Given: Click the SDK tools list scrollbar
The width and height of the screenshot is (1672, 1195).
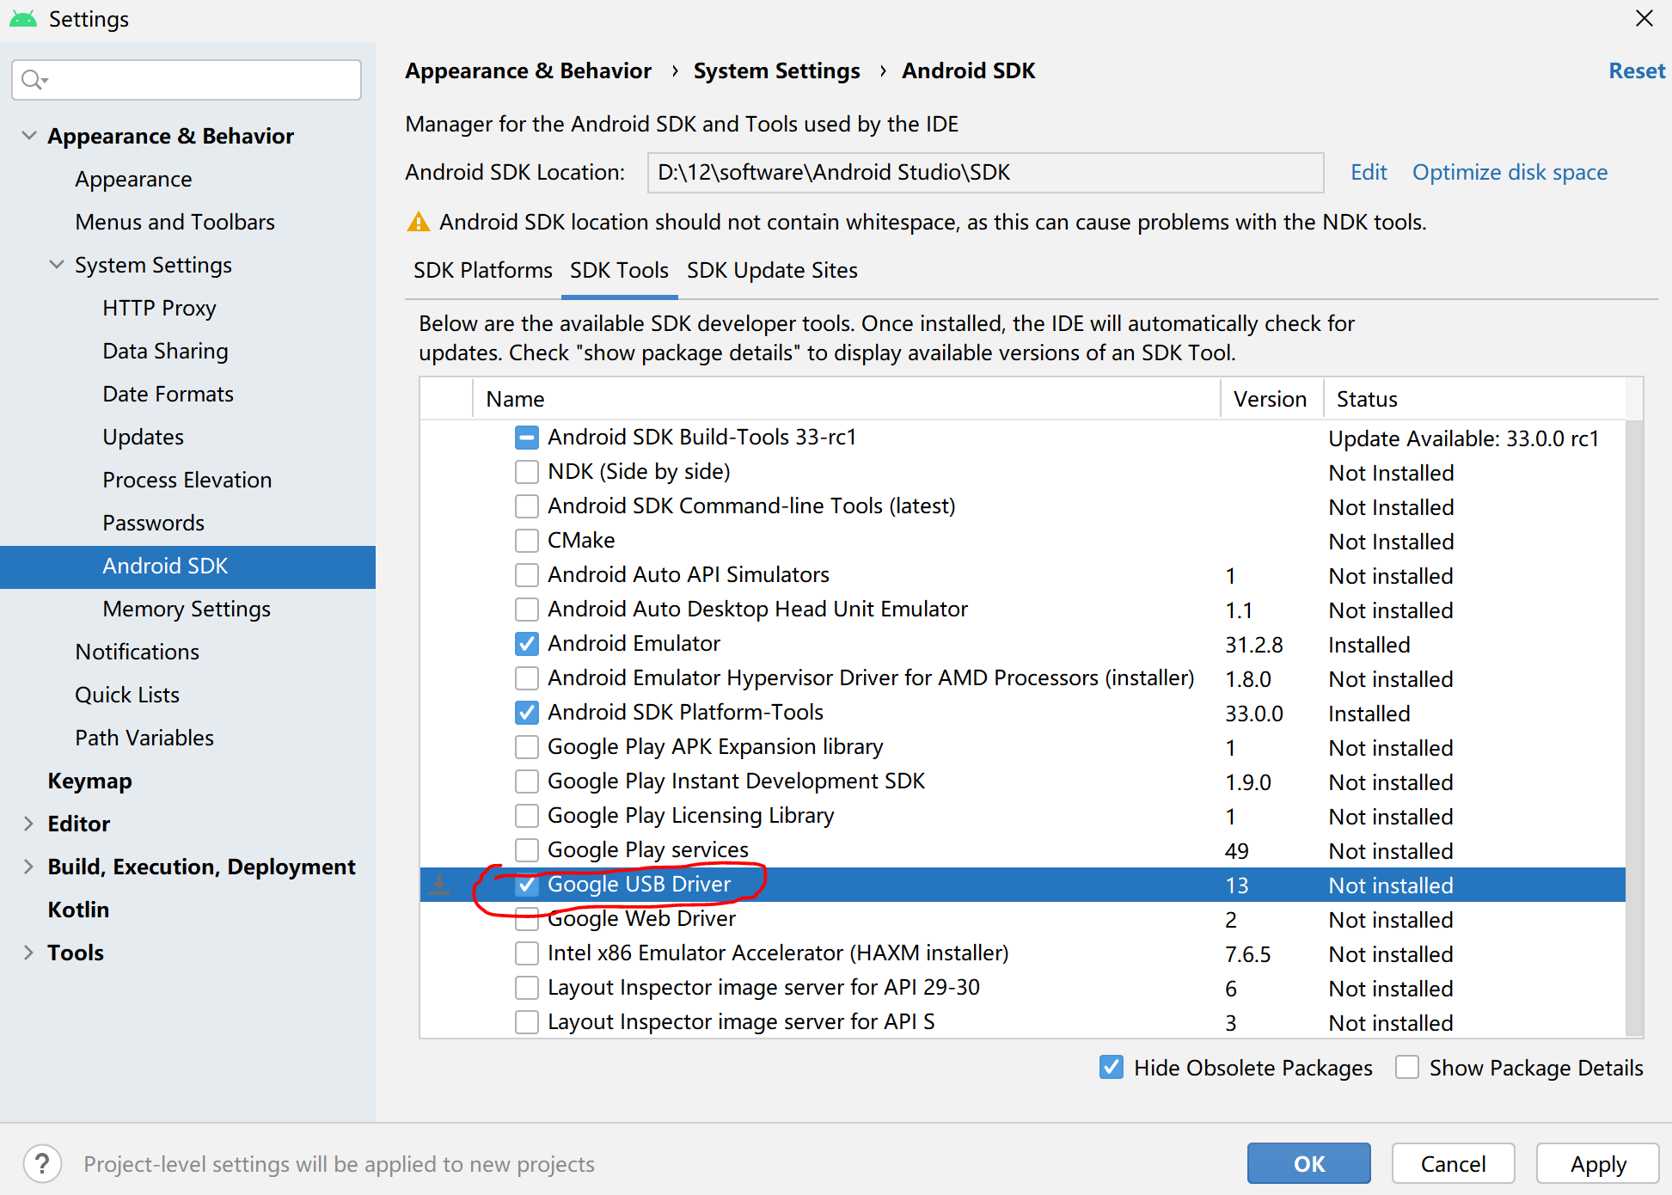Looking at the screenshot, I should click(x=1634, y=728).
